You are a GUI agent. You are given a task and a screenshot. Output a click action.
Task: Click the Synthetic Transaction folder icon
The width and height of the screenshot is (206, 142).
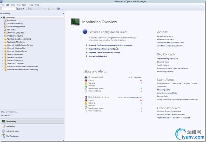click(5, 60)
